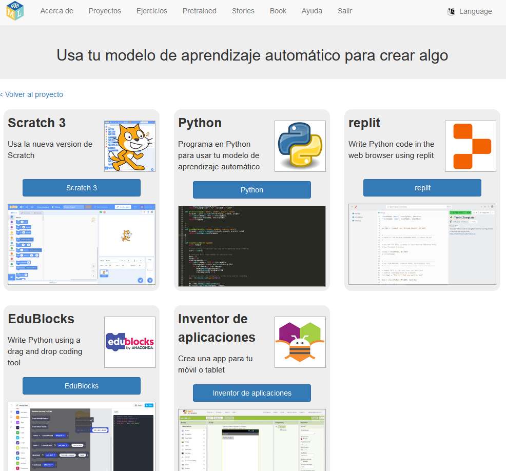Select Pretrained in the top navigation
Image resolution: width=506 pixels, height=471 pixels.
[200, 11]
